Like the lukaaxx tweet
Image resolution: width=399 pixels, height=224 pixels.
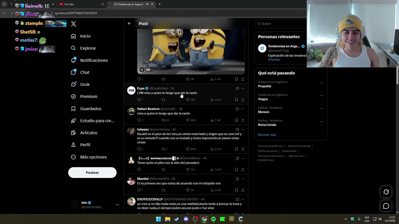(188, 149)
